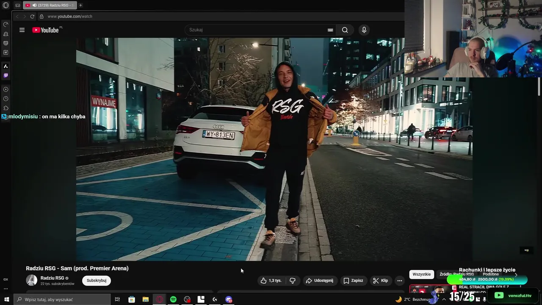The height and width of the screenshot is (305, 542).
Task: Open Logitech G HUB from taskbar
Action: 215,299
